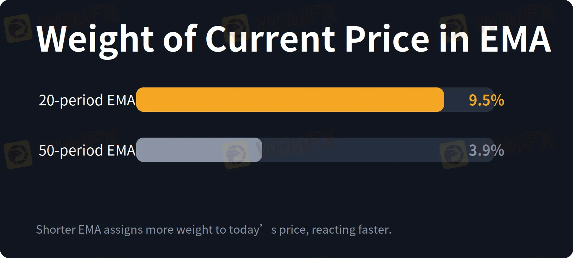Image resolution: width=573 pixels, height=258 pixels.
Task: Click the WikiFX watermark logo overlapping the 50-period bar
Action: click(x=236, y=155)
